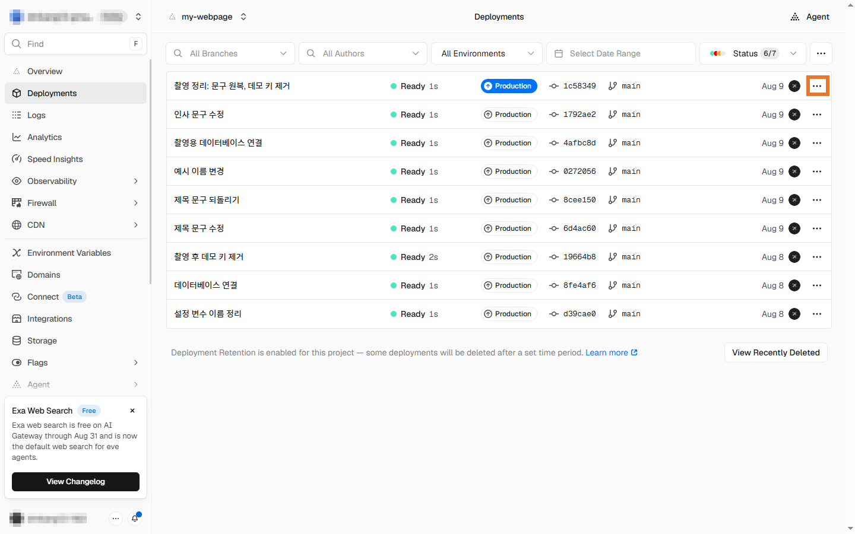Open Analytics from sidebar
Image resolution: width=855 pixels, height=534 pixels.
[x=75, y=137]
